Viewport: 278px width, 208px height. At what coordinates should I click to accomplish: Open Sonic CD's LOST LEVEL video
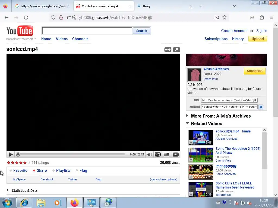click(x=235, y=185)
